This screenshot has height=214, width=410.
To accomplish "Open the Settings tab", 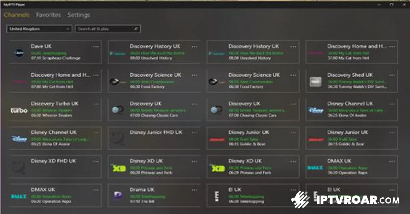I will [79, 15].
